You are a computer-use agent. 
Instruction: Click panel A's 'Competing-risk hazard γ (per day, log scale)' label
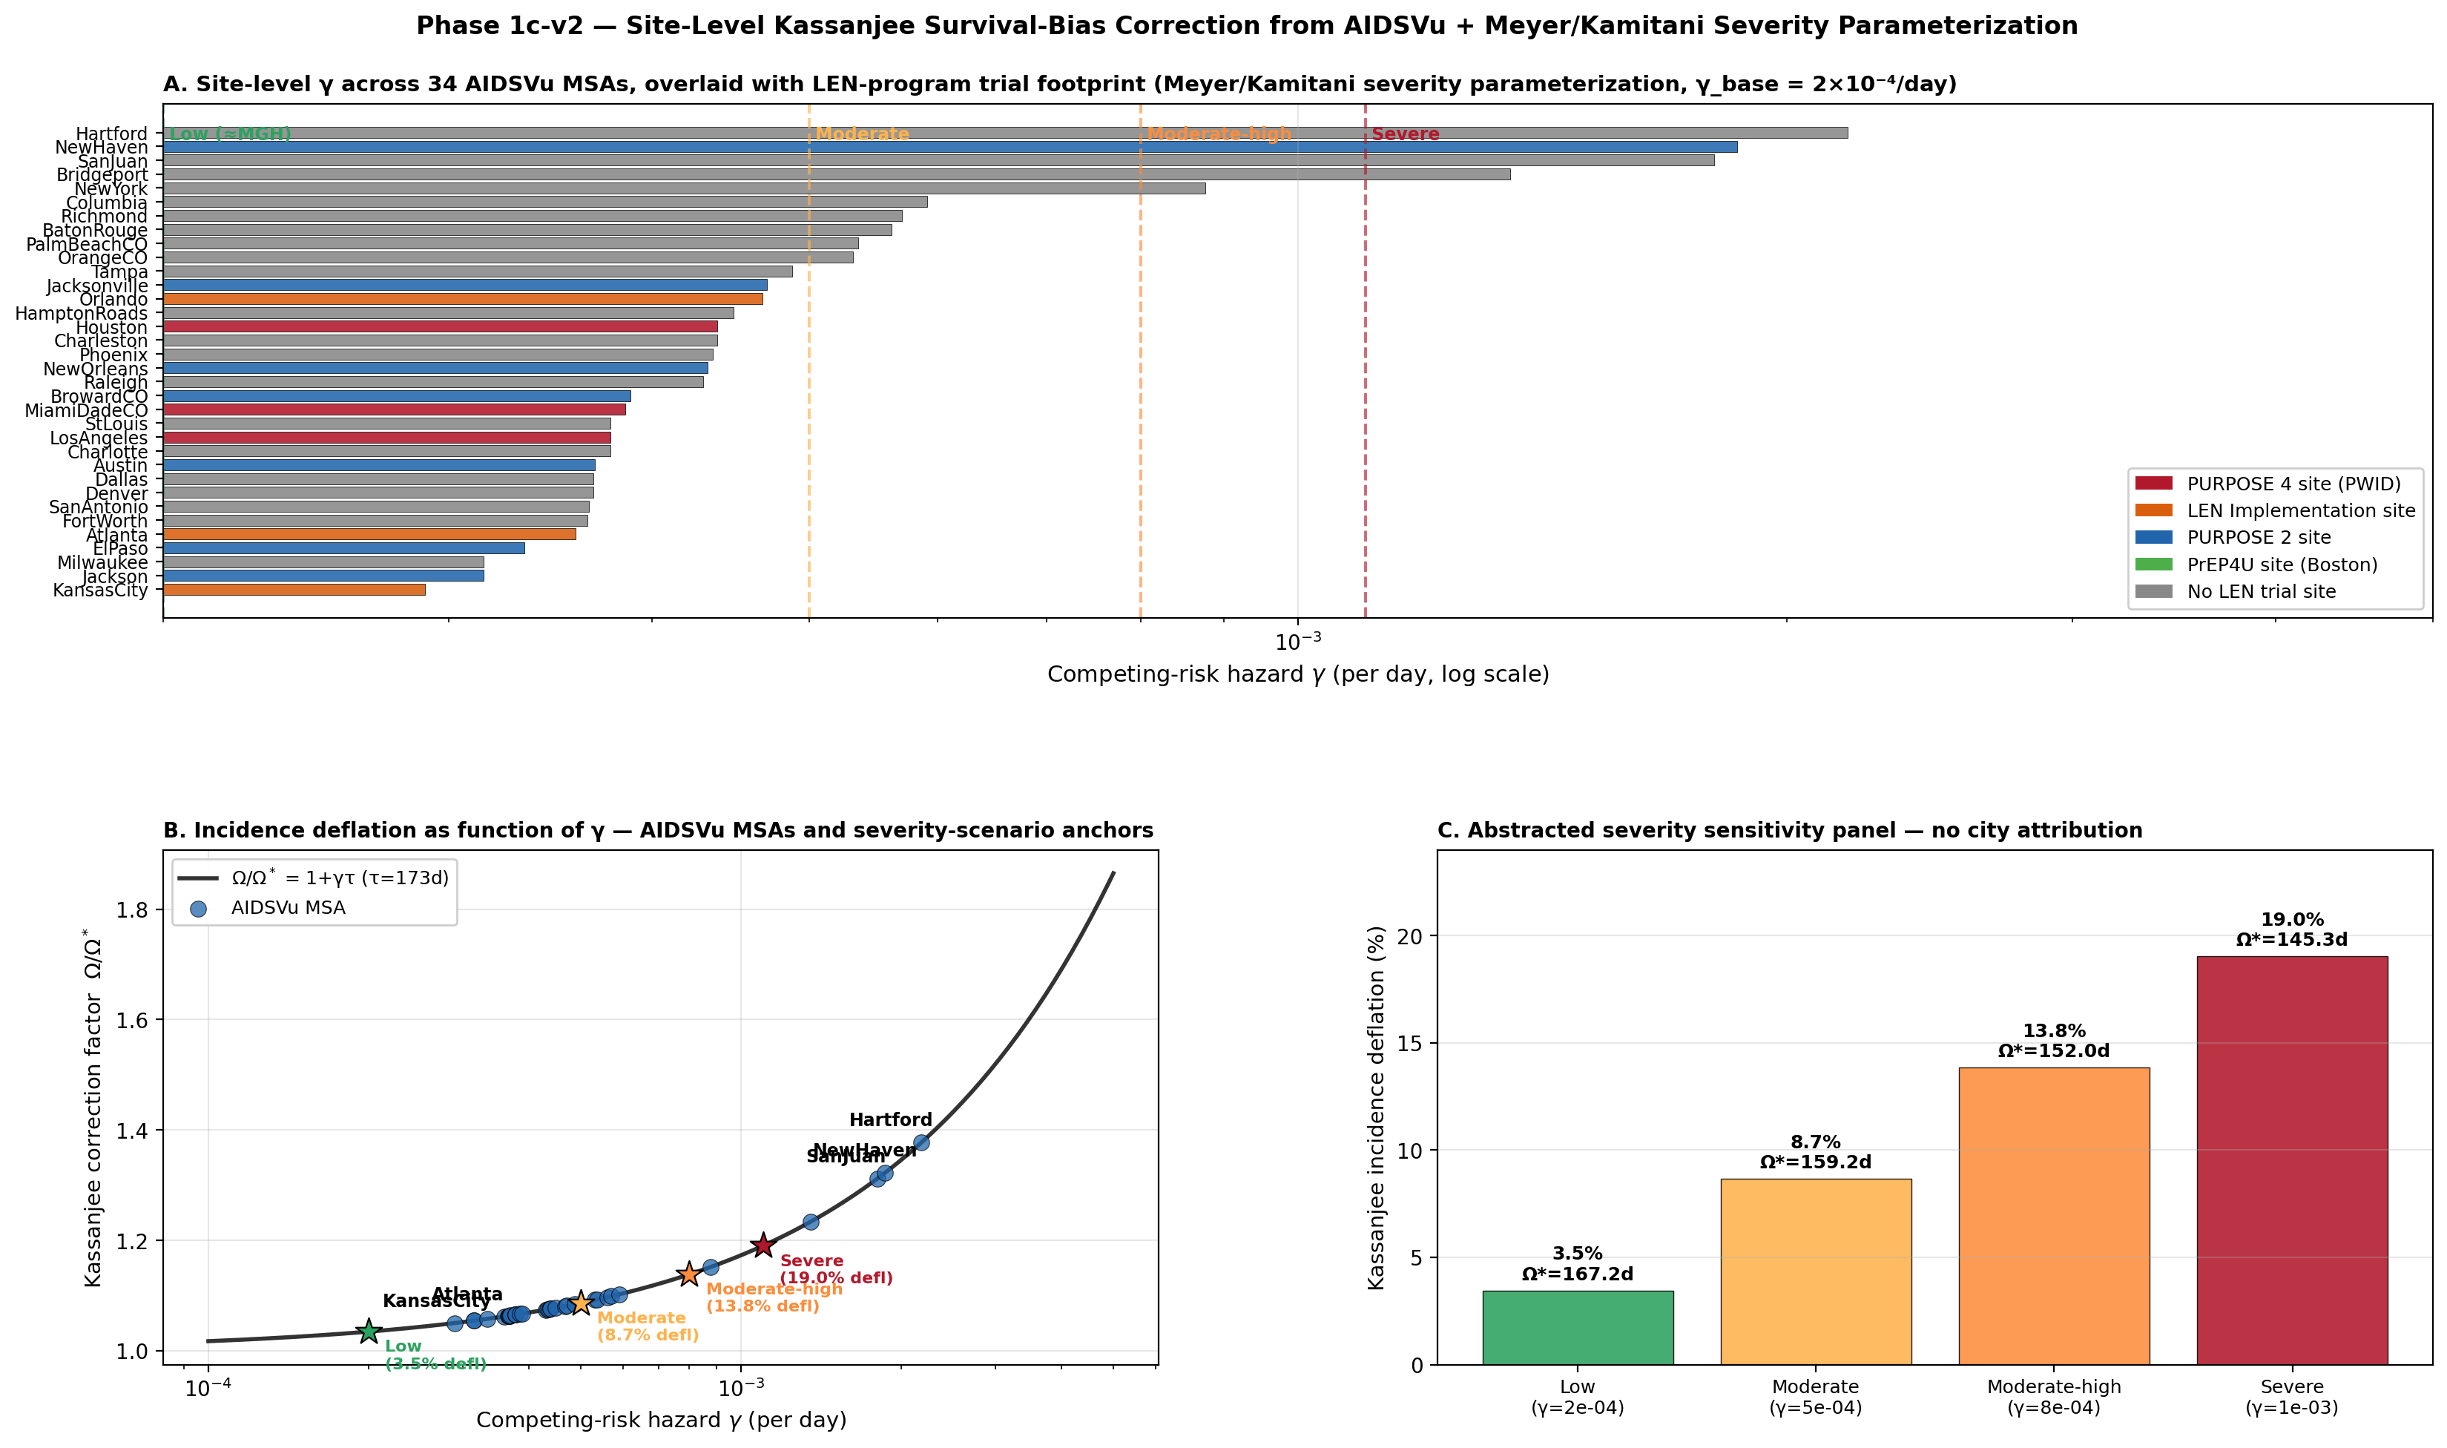point(1297,674)
